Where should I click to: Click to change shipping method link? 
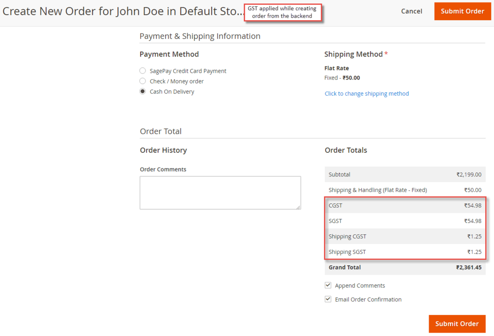367,93
